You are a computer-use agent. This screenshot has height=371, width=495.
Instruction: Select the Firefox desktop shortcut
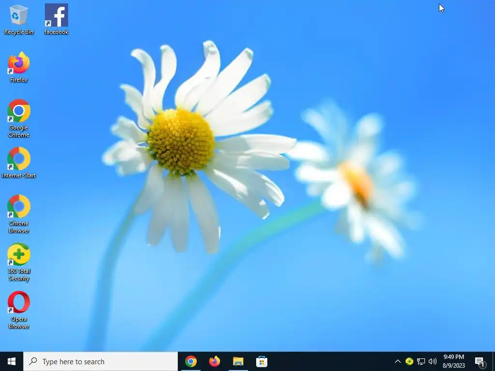click(x=19, y=67)
